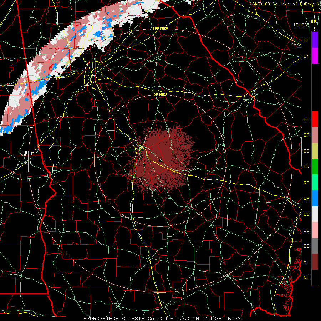
Task: Click the DS legend label
Action: (306, 214)
